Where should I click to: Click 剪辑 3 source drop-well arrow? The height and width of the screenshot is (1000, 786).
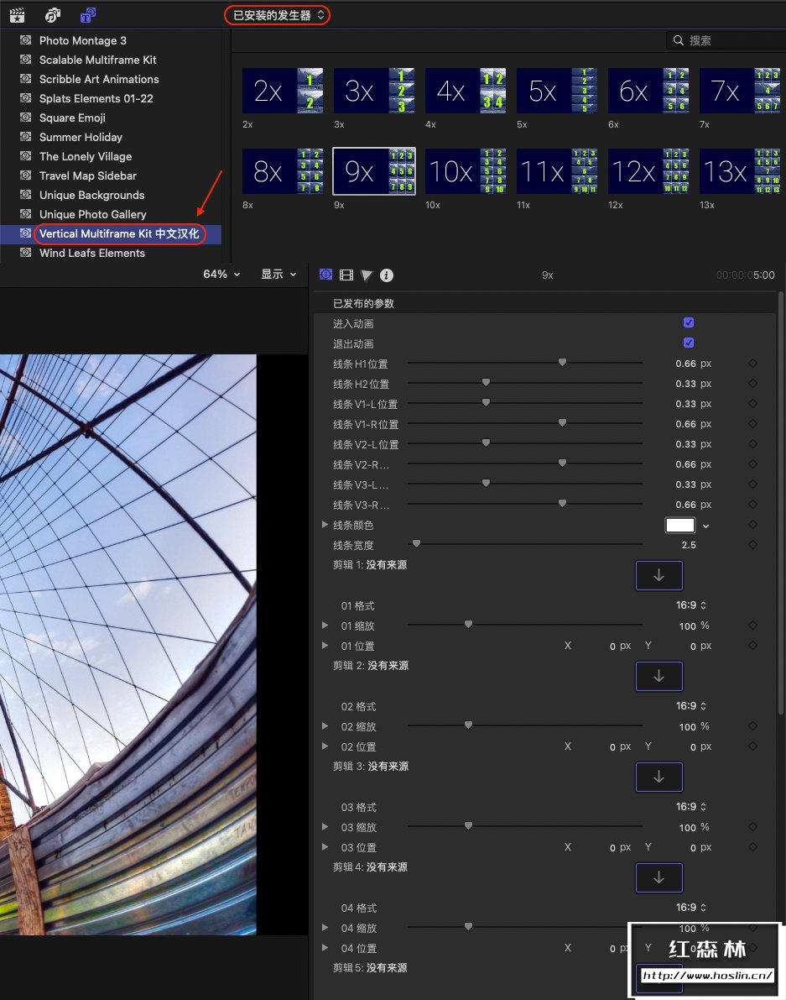659,777
